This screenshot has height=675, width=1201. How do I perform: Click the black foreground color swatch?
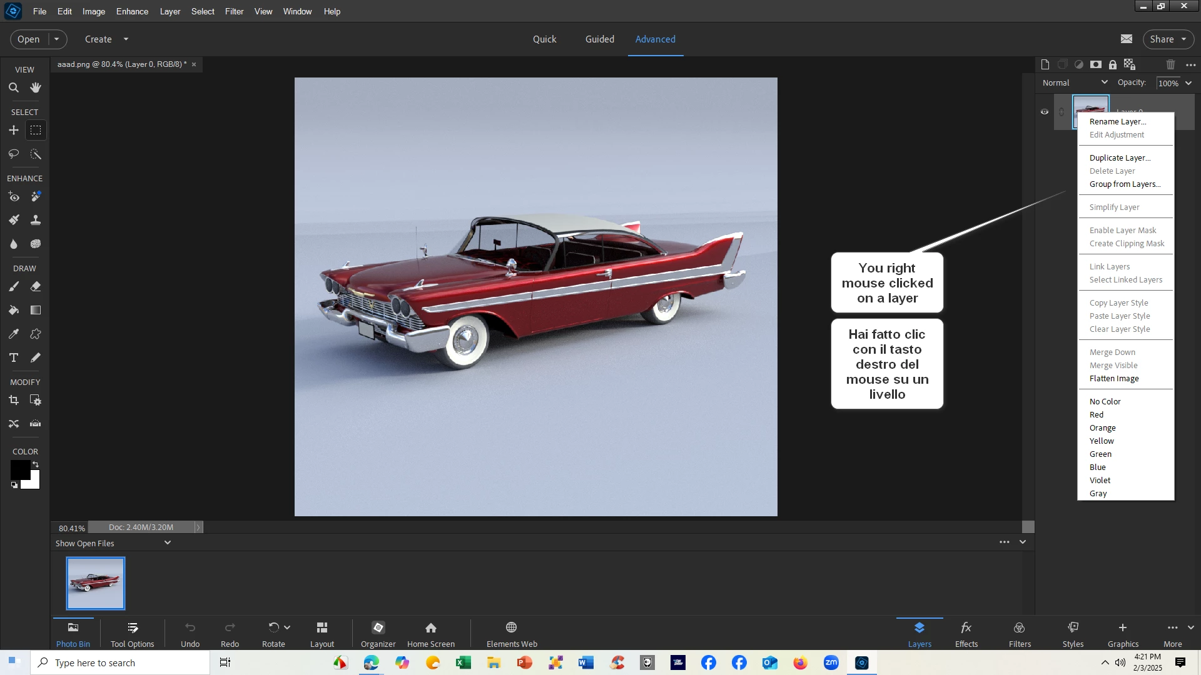19,469
